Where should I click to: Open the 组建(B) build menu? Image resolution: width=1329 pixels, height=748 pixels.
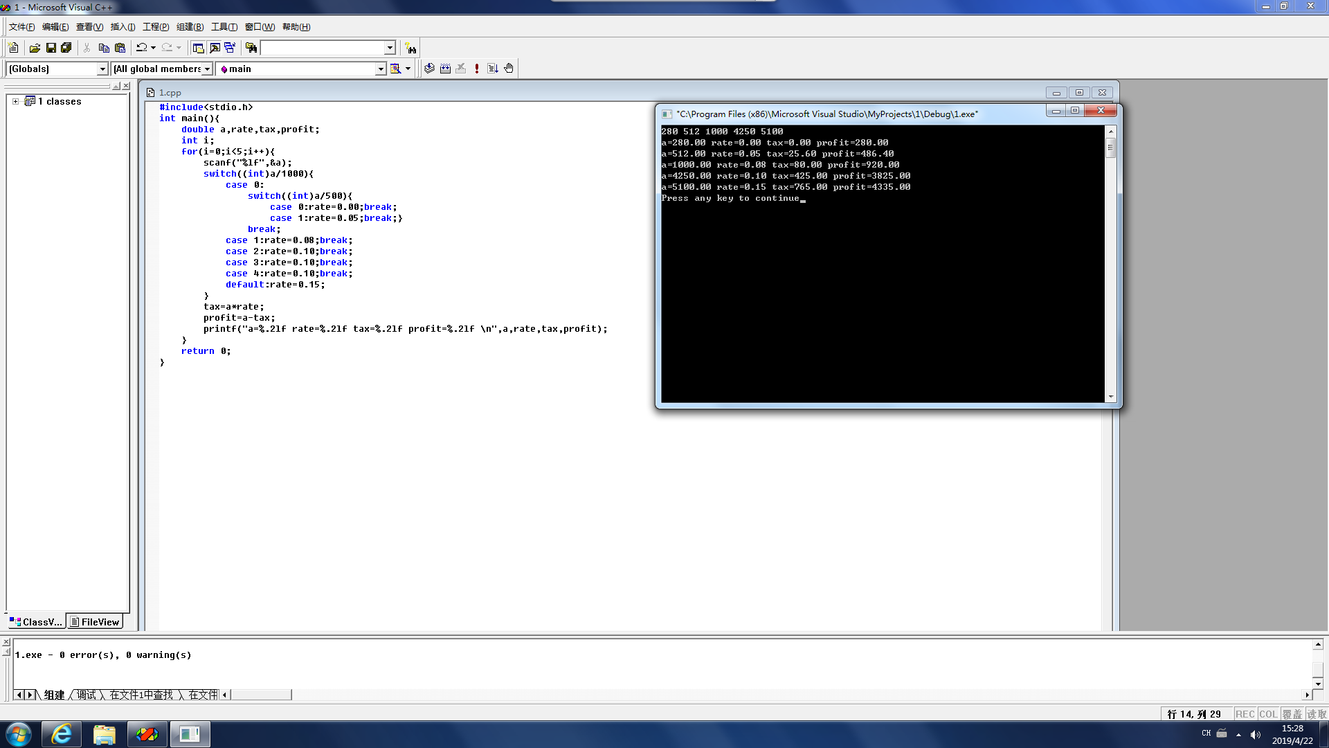click(x=190, y=27)
